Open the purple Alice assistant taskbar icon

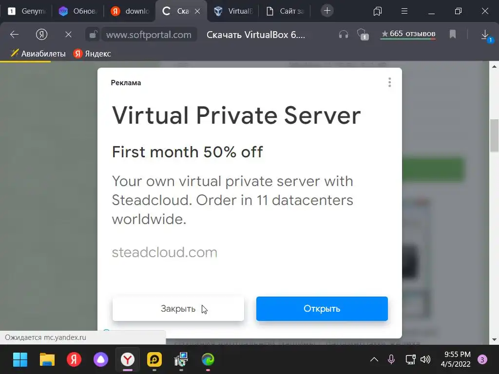(100, 360)
